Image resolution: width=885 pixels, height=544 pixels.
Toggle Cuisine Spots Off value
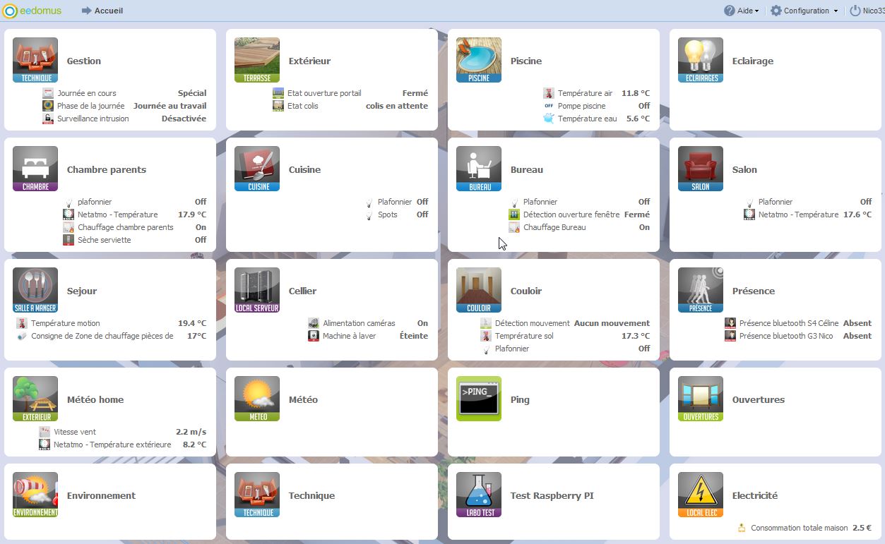[422, 214]
